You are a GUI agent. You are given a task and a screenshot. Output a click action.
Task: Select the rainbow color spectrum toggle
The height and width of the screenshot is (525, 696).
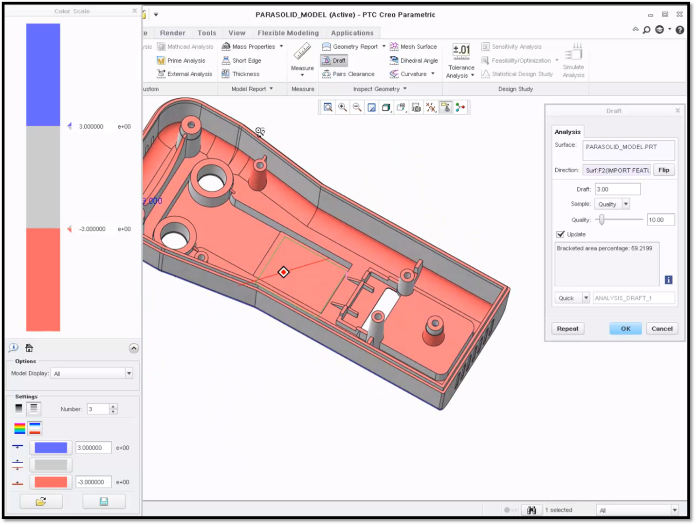pyautogui.click(x=19, y=428)
